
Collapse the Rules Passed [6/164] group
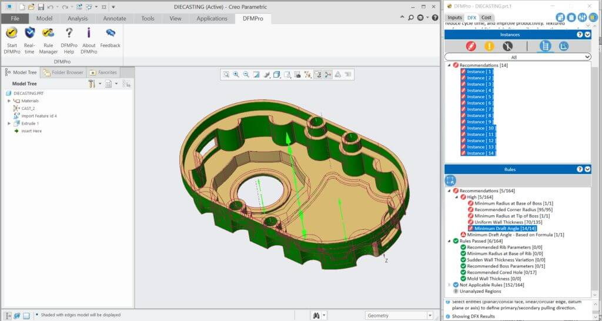tap(450, 240)
